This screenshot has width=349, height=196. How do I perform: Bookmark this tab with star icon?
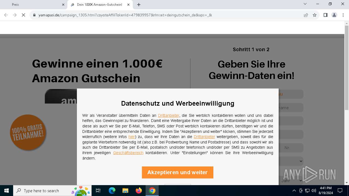click(315, 15)
